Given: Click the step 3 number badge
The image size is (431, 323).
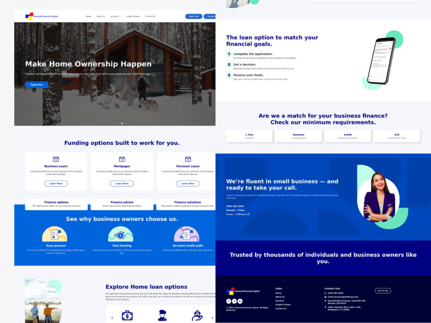Looking at the screenshot, I should (229, 75).
